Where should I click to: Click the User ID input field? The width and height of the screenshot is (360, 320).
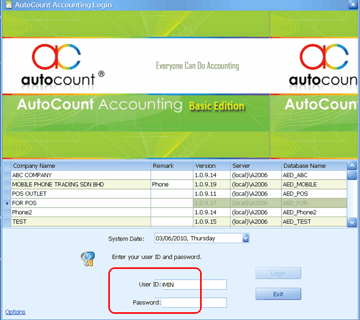pos(194,284)
